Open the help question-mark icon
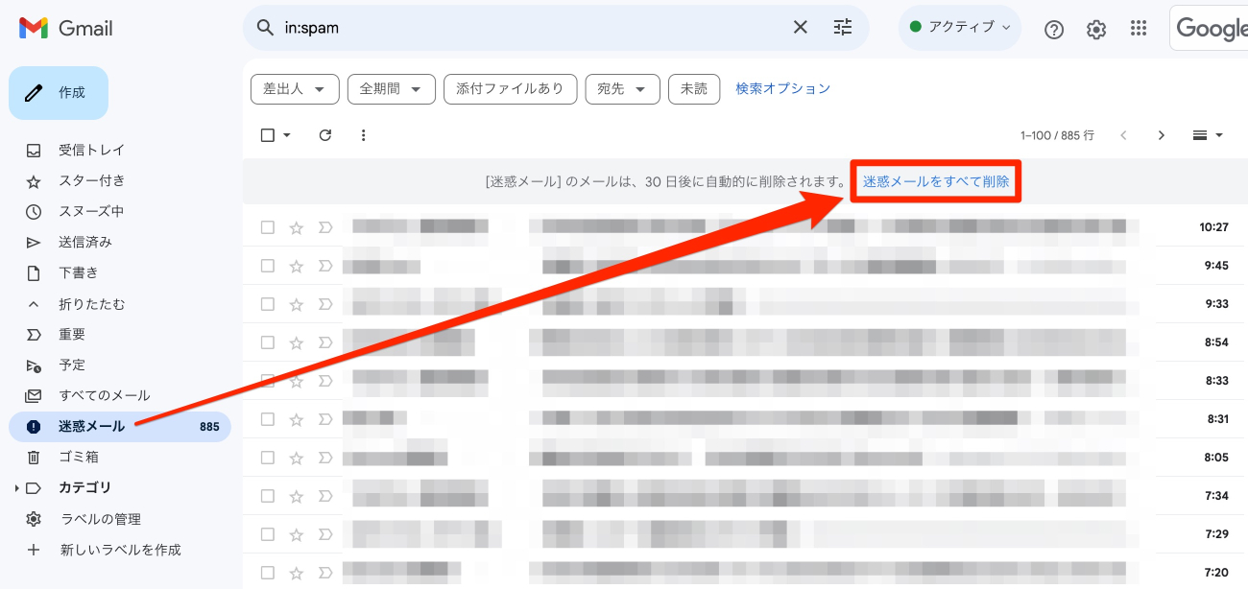 (x=1053, y=29)
